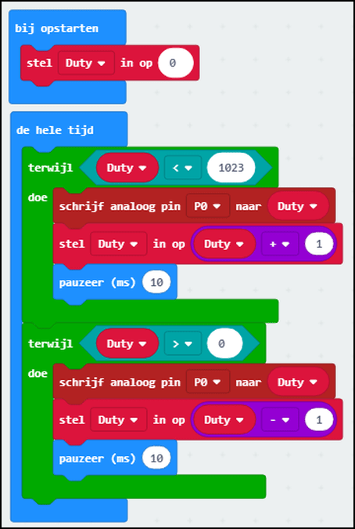Click the 10 ms pause value in the '> 0' loop

(156, 458)
